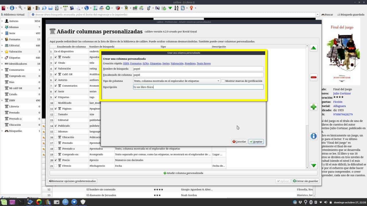367x206 pixels.
Task: Click the green recycle icon in main toolbar
Action: click(x=108, y=8)
